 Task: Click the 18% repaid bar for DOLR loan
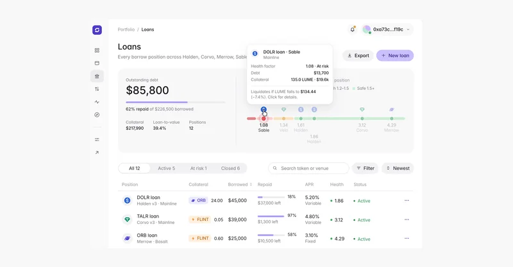click(x=271, y=197)
